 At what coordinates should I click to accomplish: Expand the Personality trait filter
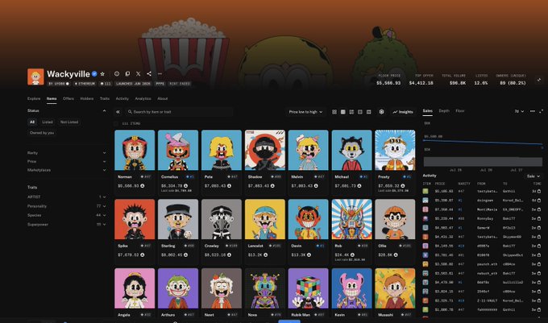click(67, 206)
